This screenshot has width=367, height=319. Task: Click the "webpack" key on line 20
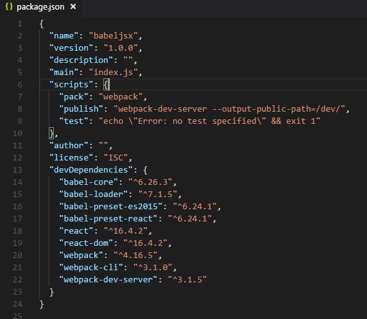point(81,255)
